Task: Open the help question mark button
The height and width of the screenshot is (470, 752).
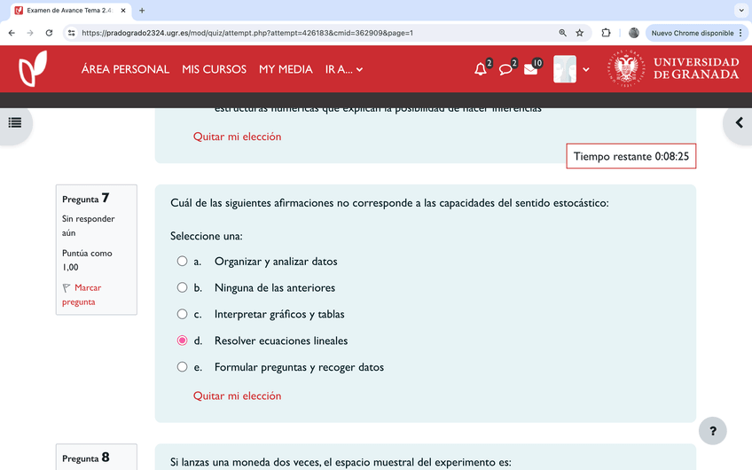Action: tap(713, 431)
